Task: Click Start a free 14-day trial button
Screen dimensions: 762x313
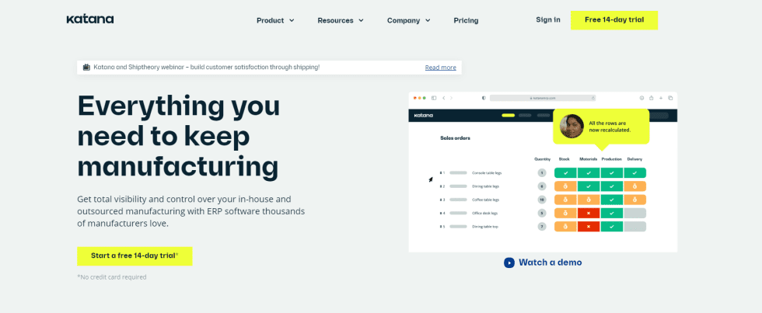Action: (135, 256)
